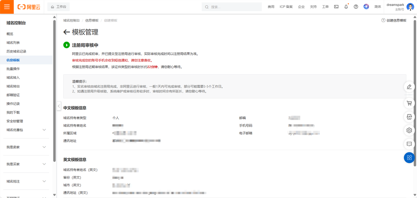
Task: Expand 域名优惠包 section
Action: [44, 130]
